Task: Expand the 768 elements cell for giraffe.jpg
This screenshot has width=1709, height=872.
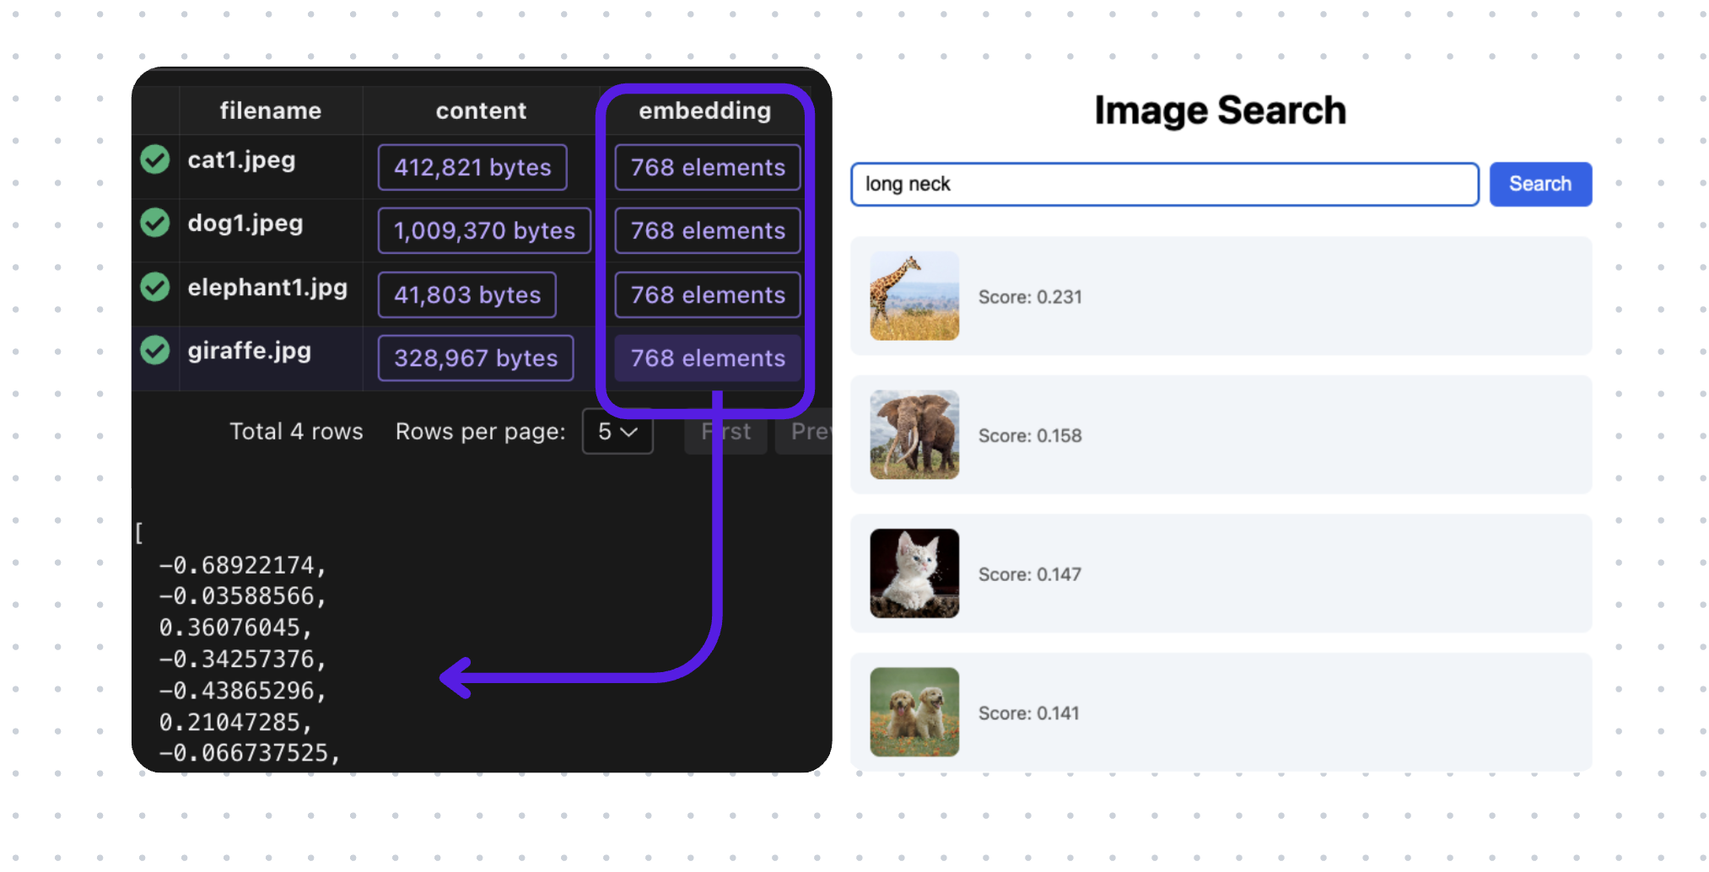Action: click(708, 358)
